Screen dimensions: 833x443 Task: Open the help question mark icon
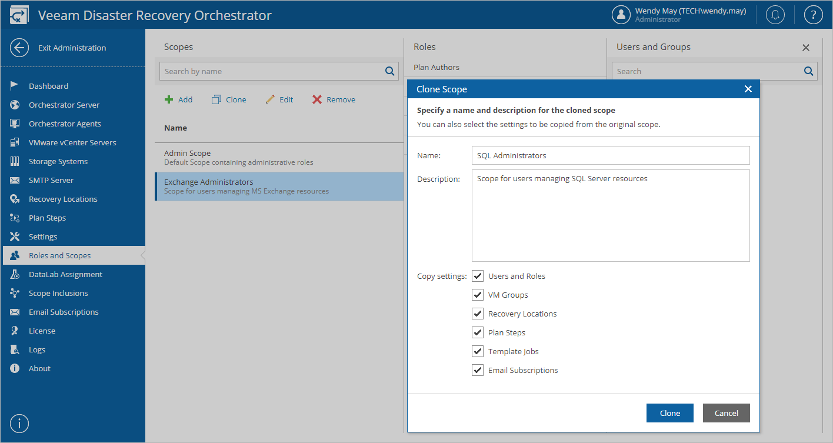814,15
